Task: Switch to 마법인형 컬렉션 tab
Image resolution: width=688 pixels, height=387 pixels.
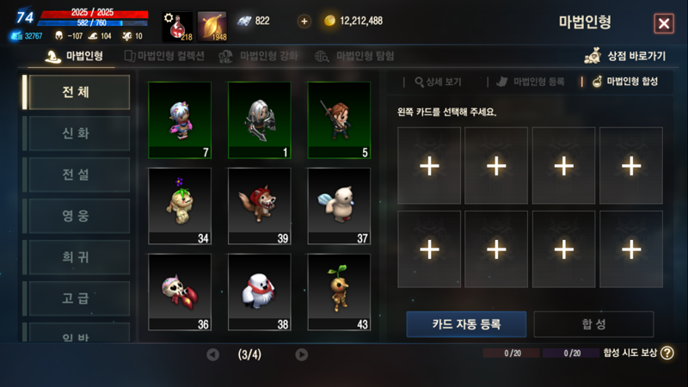Action: point(164,56)
